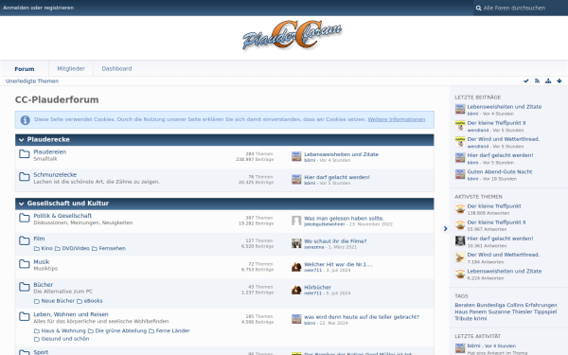Open Der kleine Treffpunkt II in Letzte Beiträge
The width and height of the screenshot is (568, 355).
point(496,123)
